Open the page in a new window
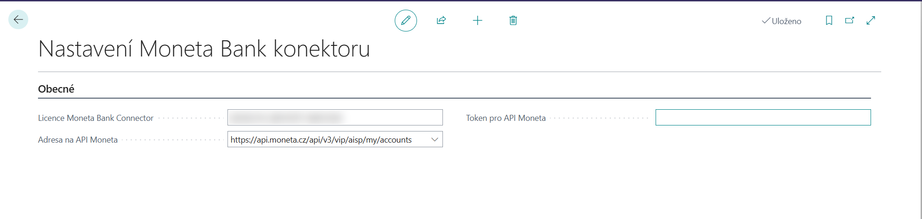Viewport: 922px width, 219px height. point(850,20)
